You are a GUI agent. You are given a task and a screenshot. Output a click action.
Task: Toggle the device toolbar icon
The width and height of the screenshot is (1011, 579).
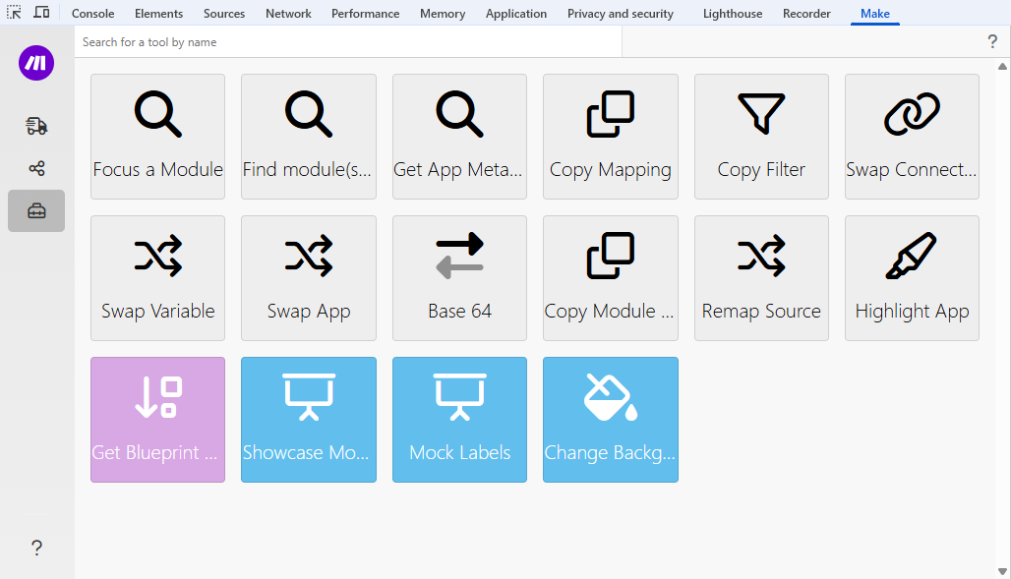click(41, 13)
